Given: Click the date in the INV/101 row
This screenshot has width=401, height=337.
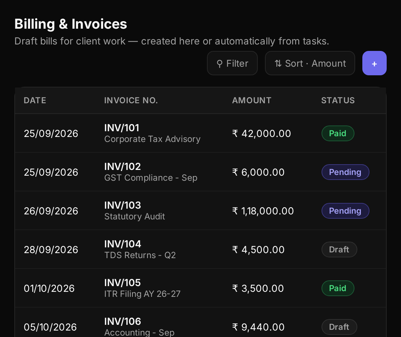Looking at the screenshot, I should pos(51,133).
